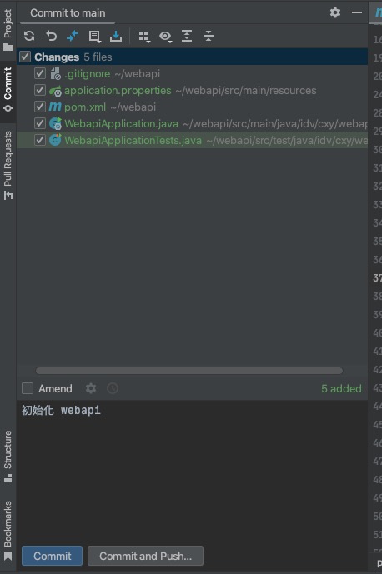Open the Pull Requests side tab

[8, 166]
